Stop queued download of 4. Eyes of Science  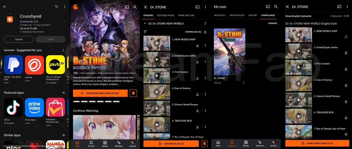coord(346,85)
